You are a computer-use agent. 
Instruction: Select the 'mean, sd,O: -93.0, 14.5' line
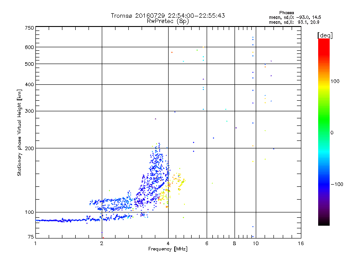pyautogui.click(x=295, y=17)
